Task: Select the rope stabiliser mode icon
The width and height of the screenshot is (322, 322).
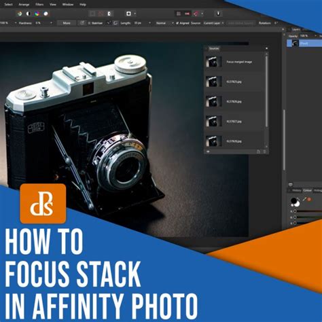Action: [109, 23]
